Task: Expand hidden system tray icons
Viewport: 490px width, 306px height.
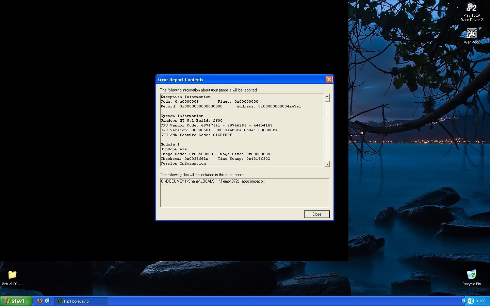Action: tap(464, 301)
